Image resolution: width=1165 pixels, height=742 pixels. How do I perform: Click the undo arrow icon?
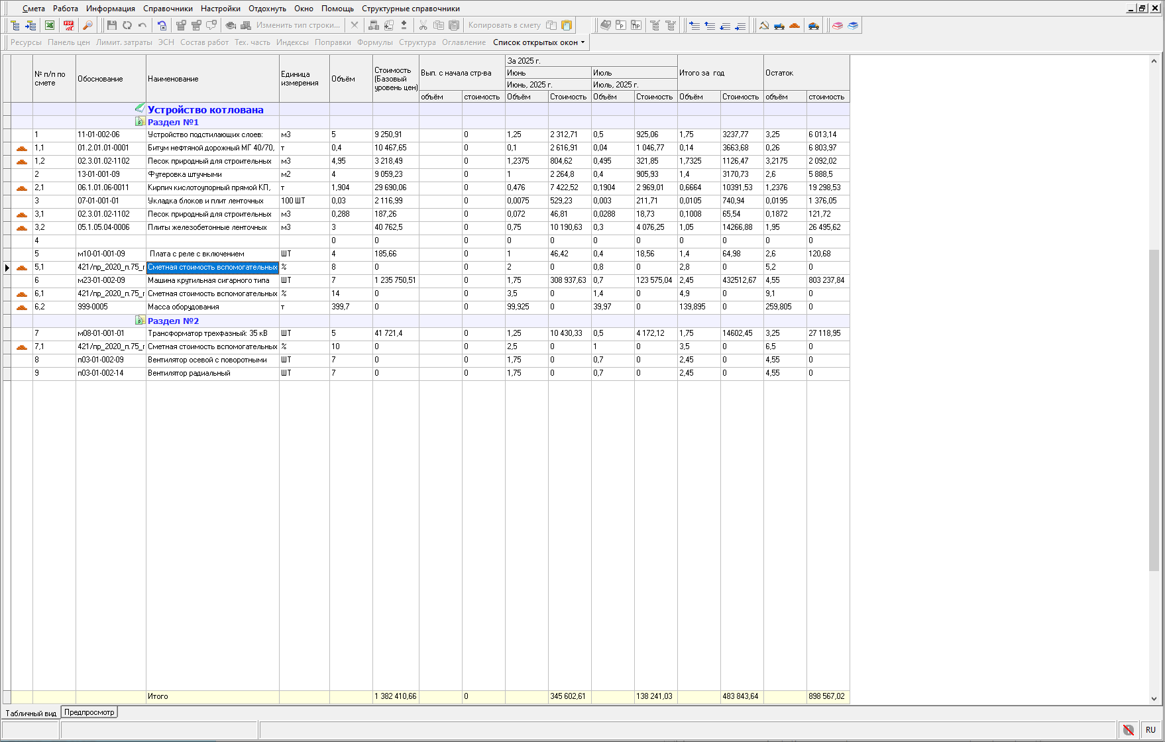point(142,25)
